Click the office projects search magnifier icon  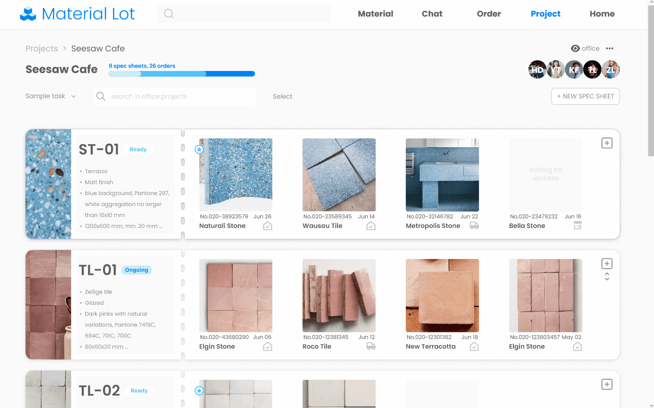coord(101,96)
